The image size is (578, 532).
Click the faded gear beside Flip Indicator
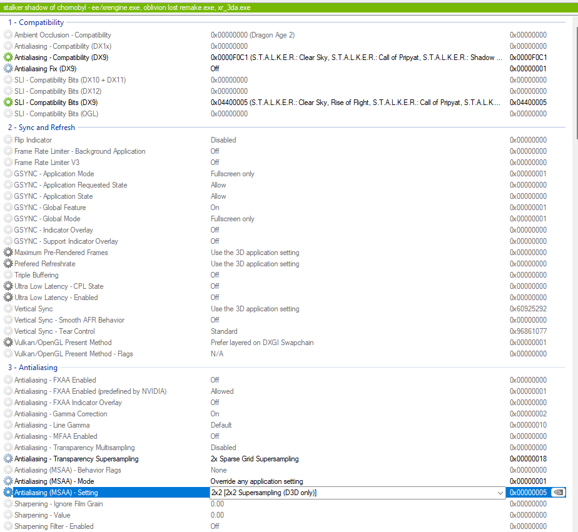click(x=8, y=140)
